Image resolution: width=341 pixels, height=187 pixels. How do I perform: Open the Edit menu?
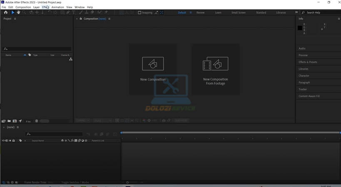11,7
